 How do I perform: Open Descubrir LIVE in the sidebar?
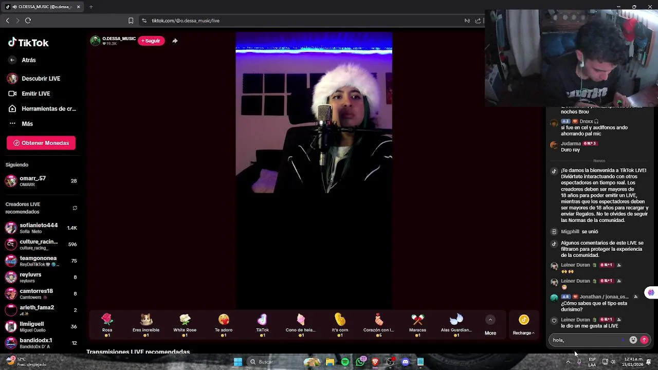(x=34, y=79)
